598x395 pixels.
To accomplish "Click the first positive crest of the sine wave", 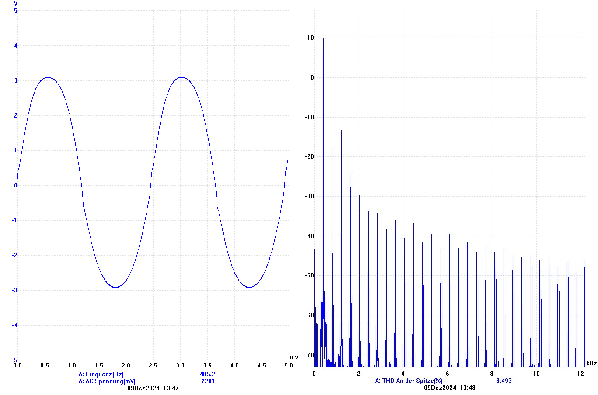I will coord(48,77).
